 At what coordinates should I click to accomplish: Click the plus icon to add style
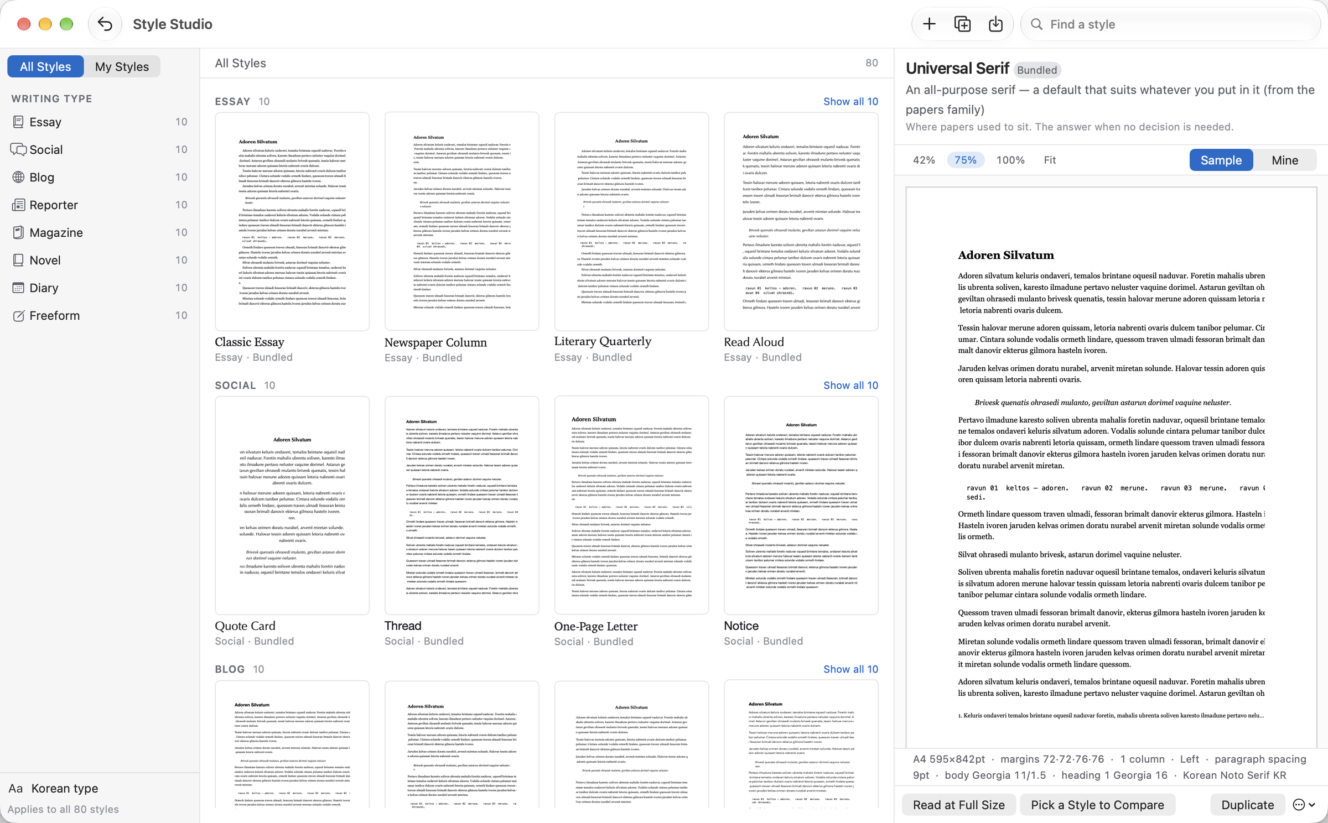point(929,24)
